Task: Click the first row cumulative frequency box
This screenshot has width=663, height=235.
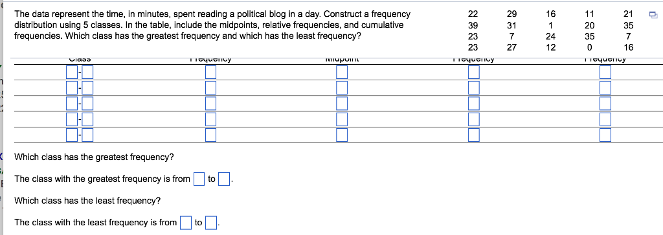Action: 605,73
